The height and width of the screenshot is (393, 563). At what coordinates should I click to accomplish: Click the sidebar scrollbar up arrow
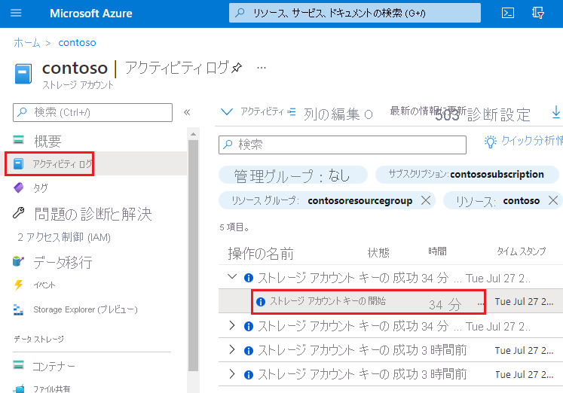[193, 134]
